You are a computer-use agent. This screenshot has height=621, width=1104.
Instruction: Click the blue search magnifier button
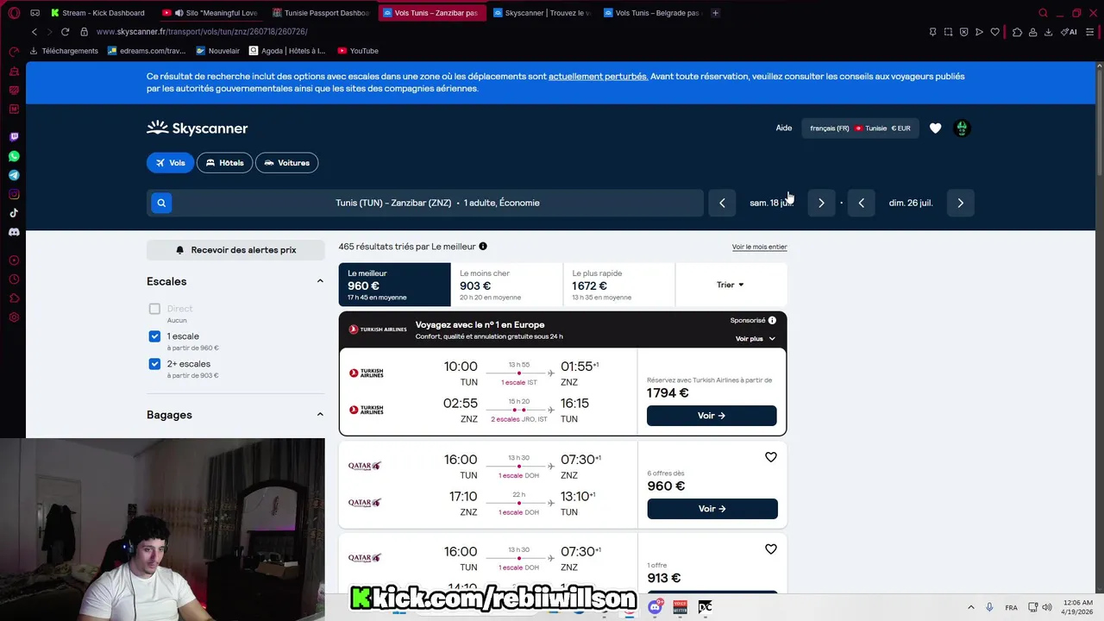[x=160, y=203]
